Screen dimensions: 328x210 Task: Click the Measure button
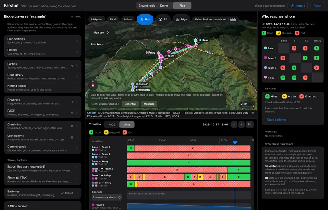pyautogui.click(x=149, y=104)
